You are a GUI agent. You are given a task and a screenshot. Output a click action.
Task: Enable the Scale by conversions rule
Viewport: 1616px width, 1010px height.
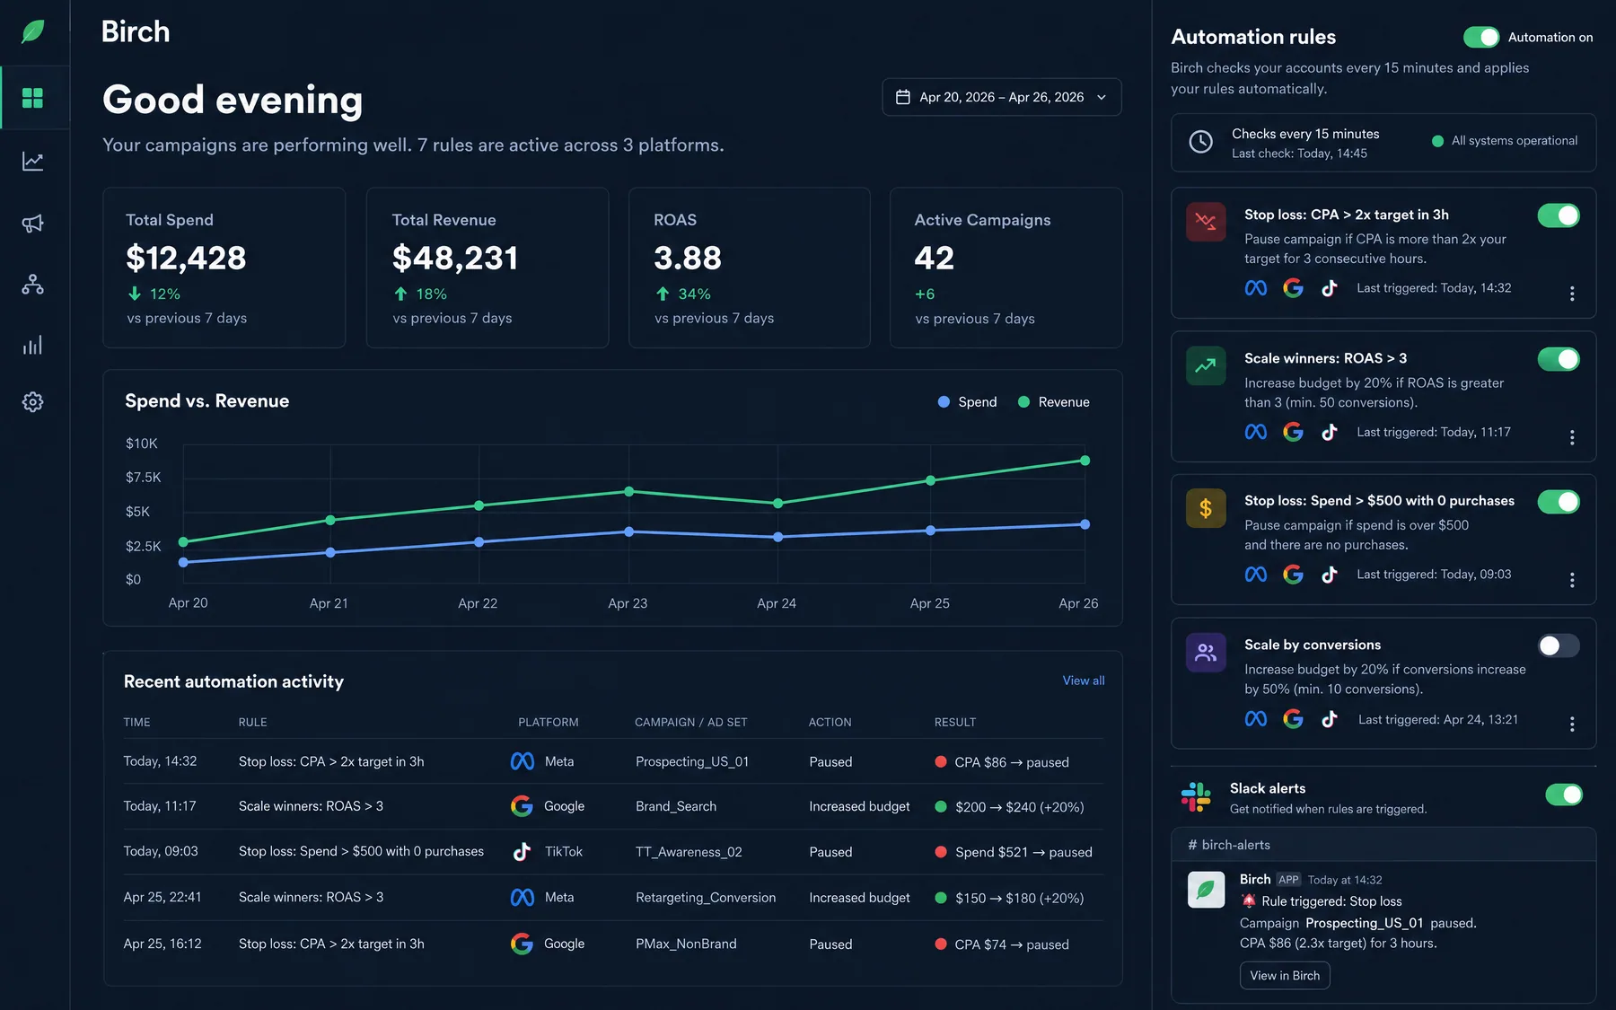click(x=1559, y=646)
